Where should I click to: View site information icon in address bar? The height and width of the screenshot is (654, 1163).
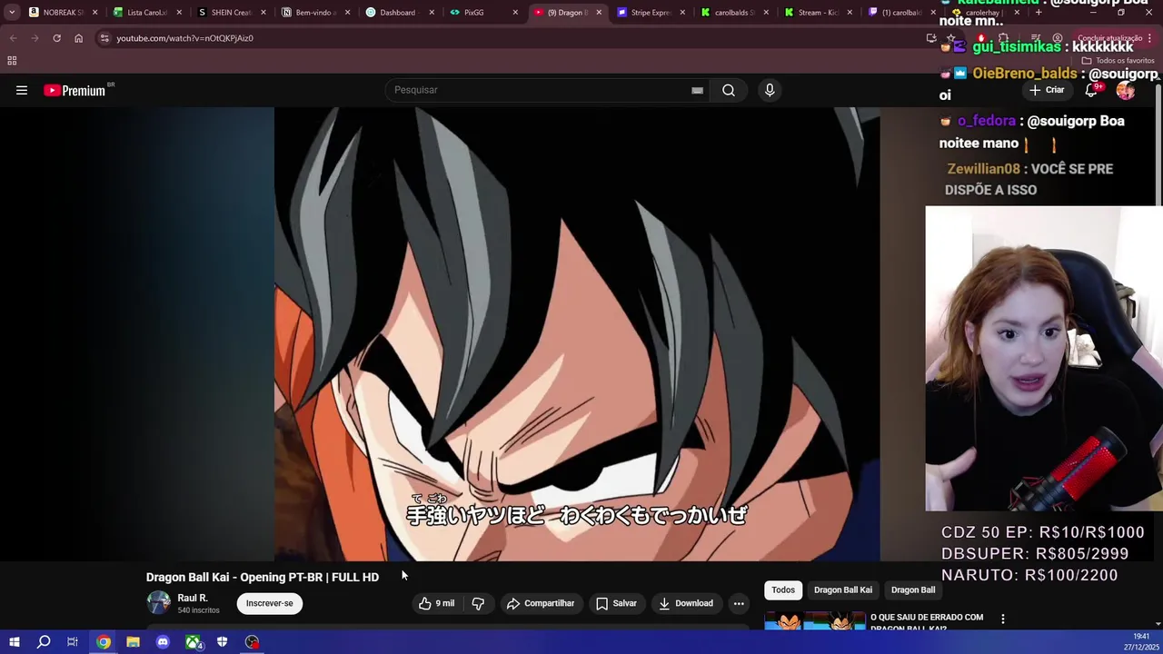104,38
